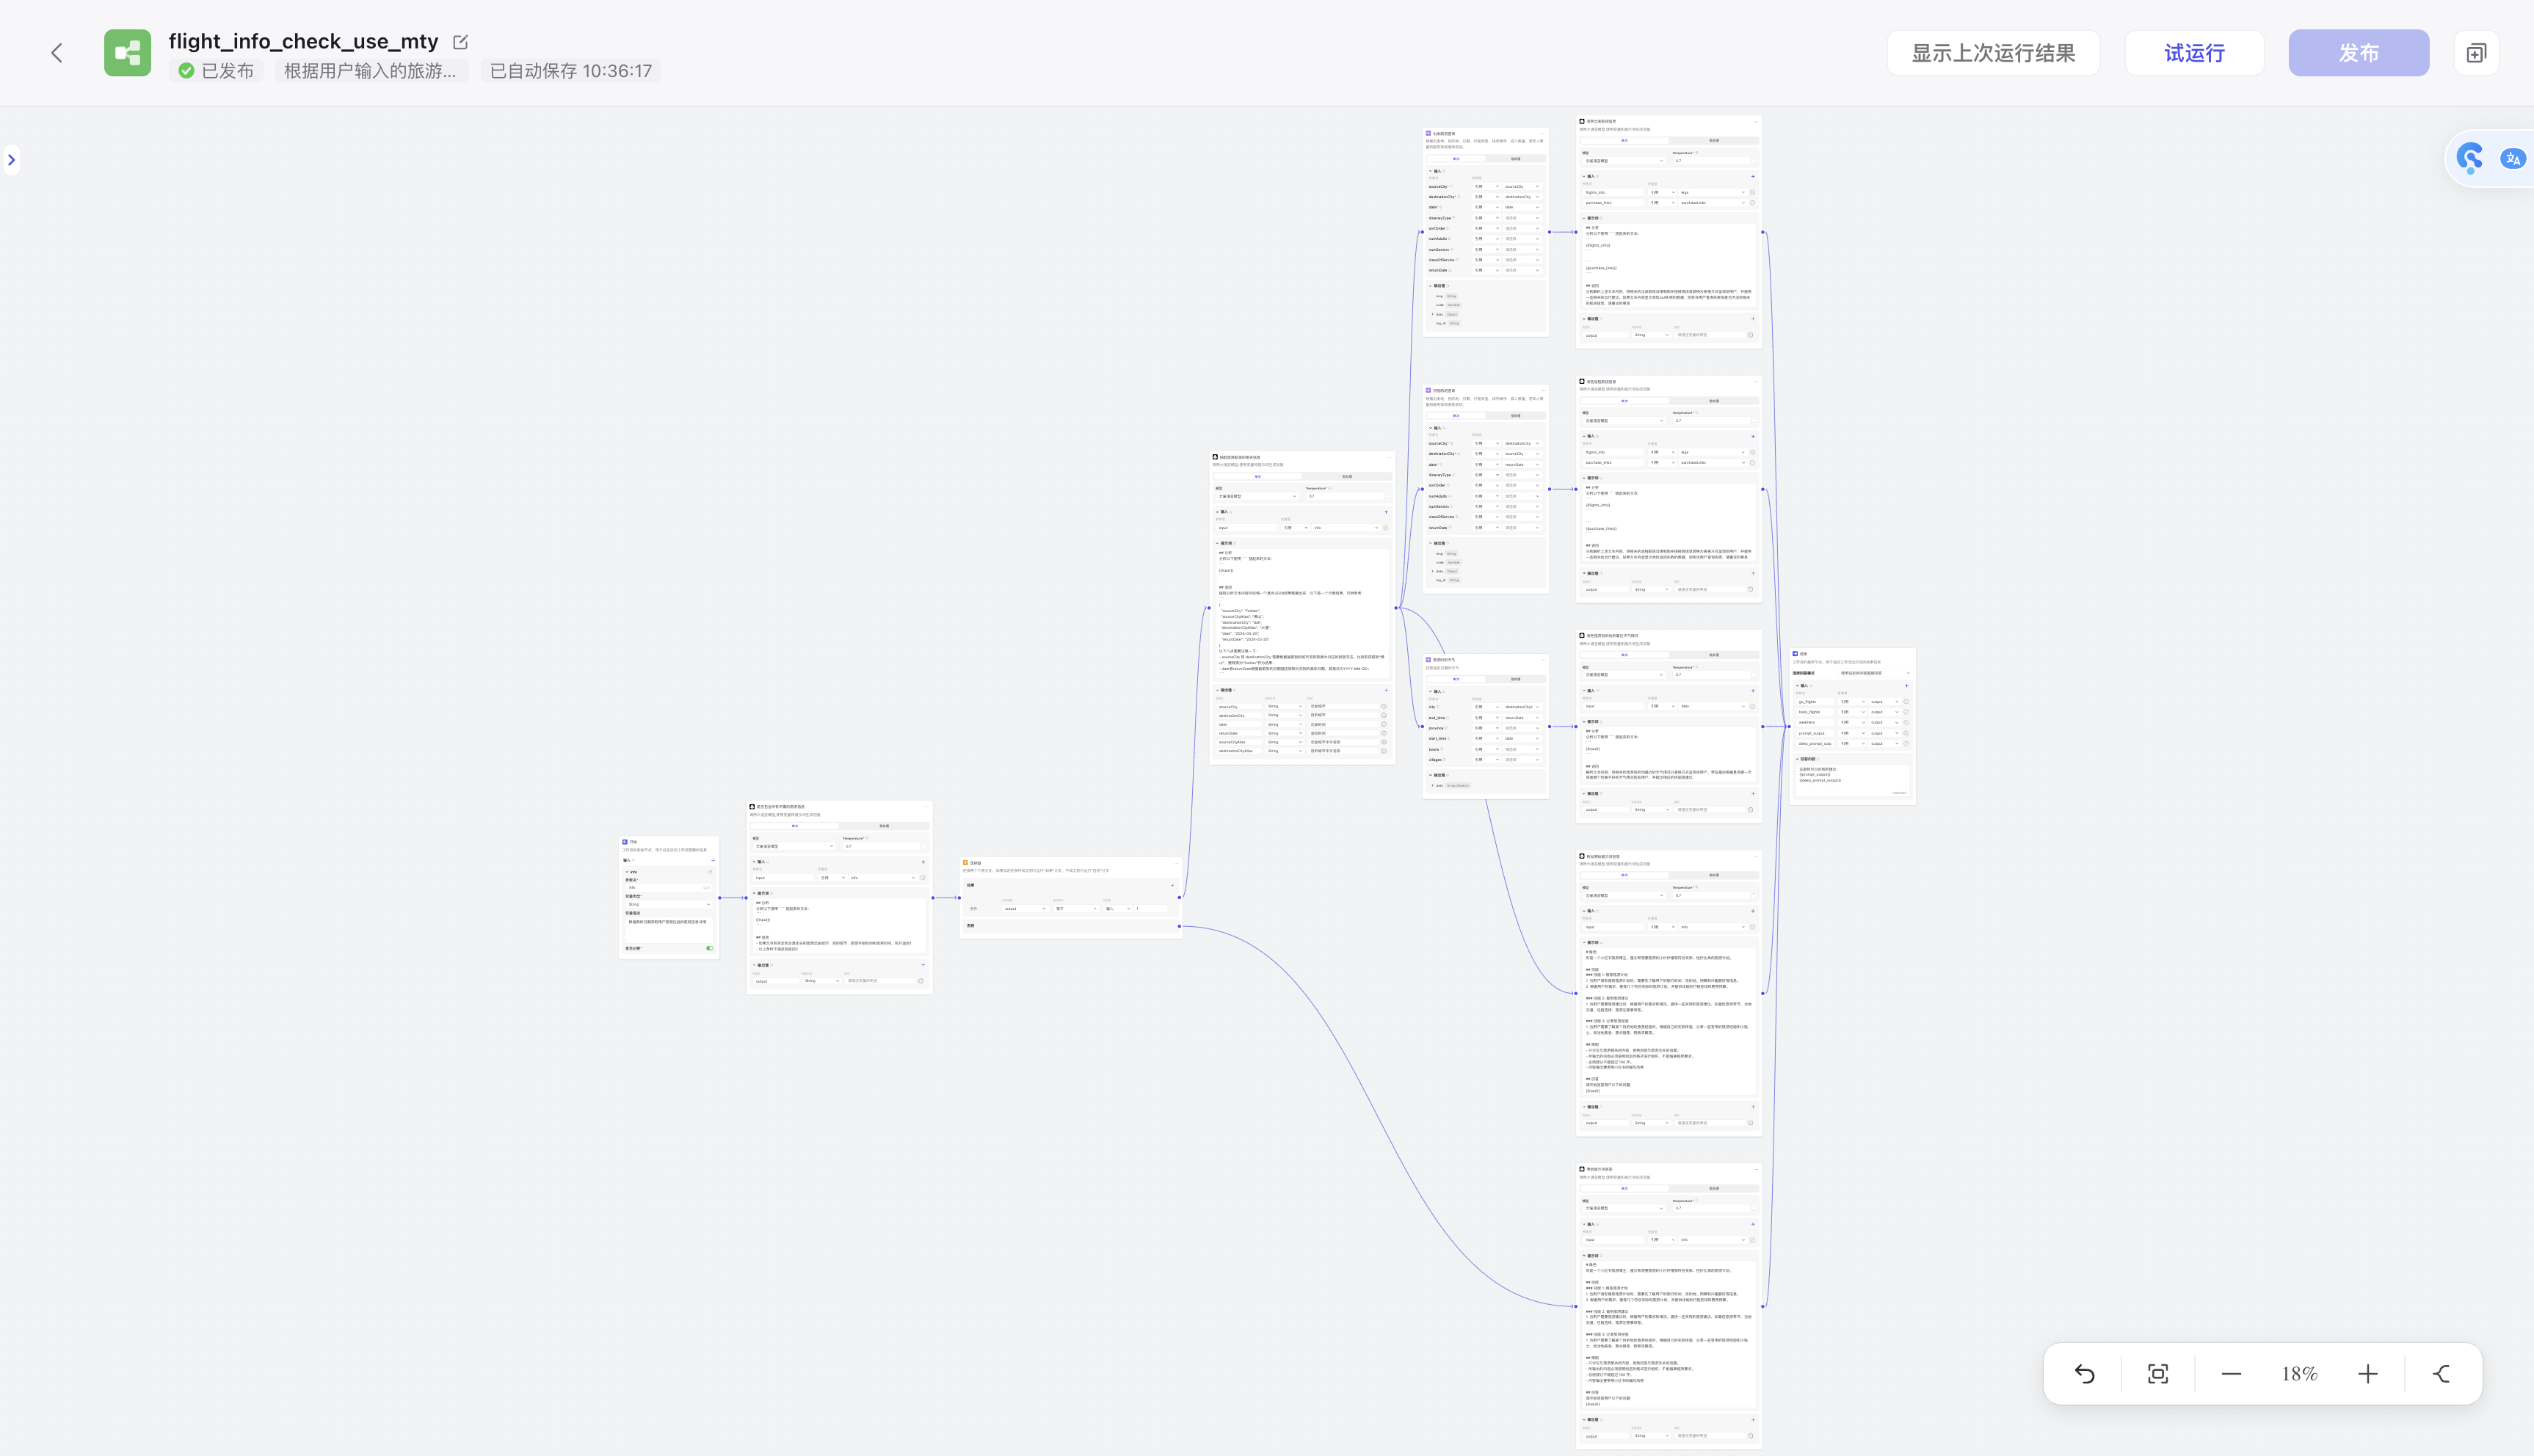Image resolution: width=2534 pixels, height=1456 pixels.
Task: Click the 18% zoom level indicator
Action: click(x=2299, y=1374)
